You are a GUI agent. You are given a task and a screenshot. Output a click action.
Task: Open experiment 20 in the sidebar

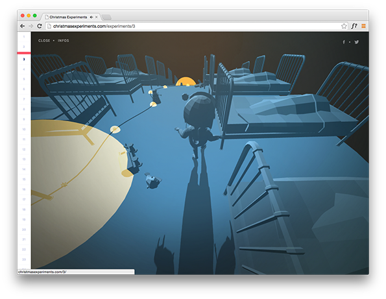click(x=24, y=230)
